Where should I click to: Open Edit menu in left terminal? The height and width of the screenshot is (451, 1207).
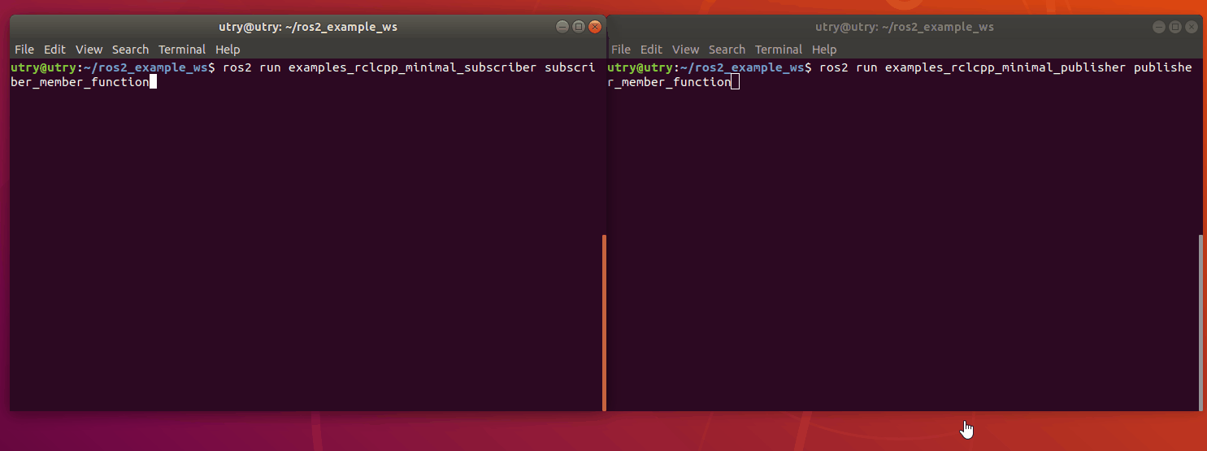tap(54, 50)
